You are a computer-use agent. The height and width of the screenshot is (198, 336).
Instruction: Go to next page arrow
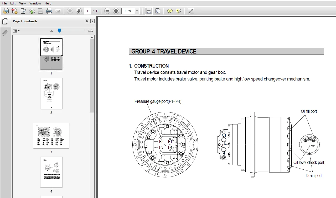[x=79, y=11]
